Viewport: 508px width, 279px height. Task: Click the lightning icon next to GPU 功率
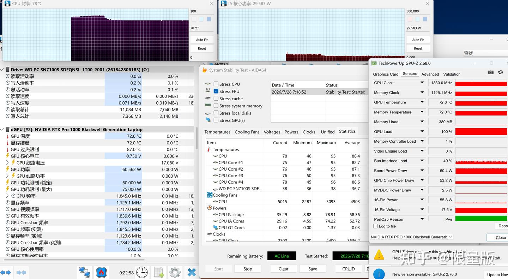coord(7,169)
